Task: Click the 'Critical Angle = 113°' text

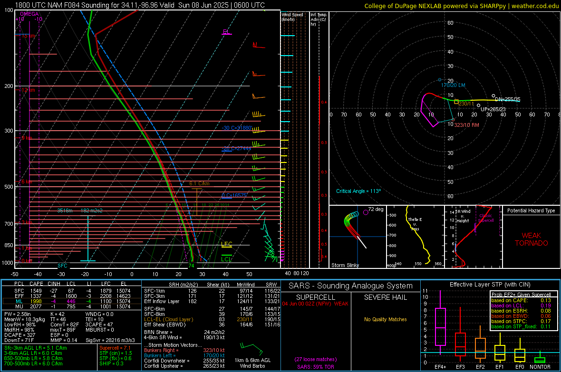Action: (358, 191)
